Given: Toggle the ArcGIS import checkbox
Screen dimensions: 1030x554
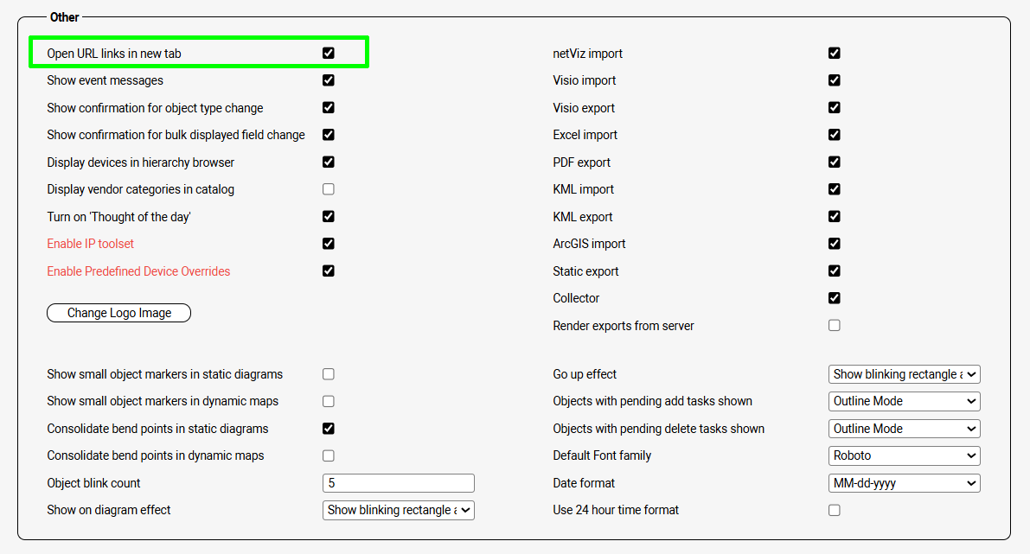Looking at the screenshot, I should (x=835, y=244).
